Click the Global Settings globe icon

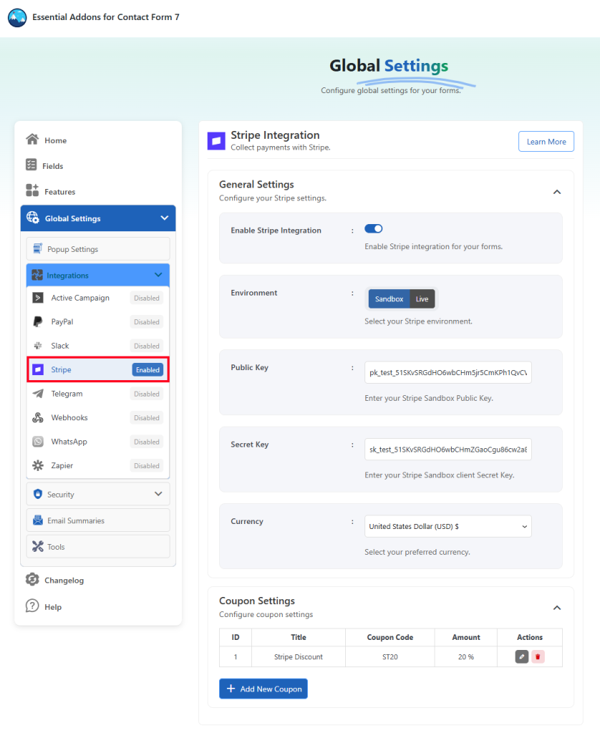(x=33, y=218)
